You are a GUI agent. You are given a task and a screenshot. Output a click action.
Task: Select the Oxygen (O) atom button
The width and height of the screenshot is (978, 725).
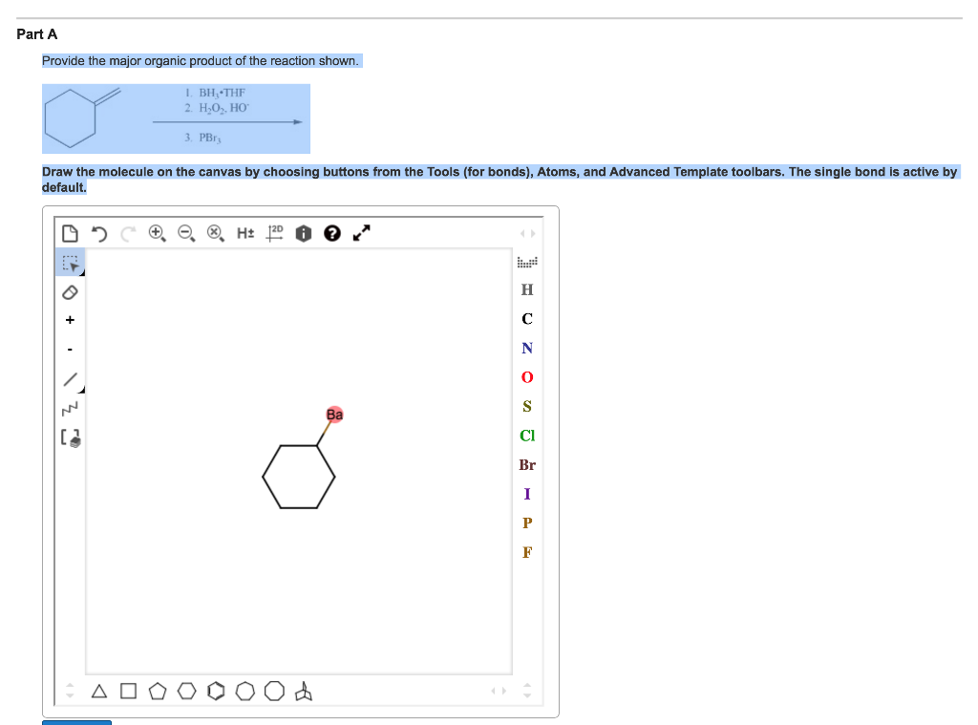[x=526, y=377]
